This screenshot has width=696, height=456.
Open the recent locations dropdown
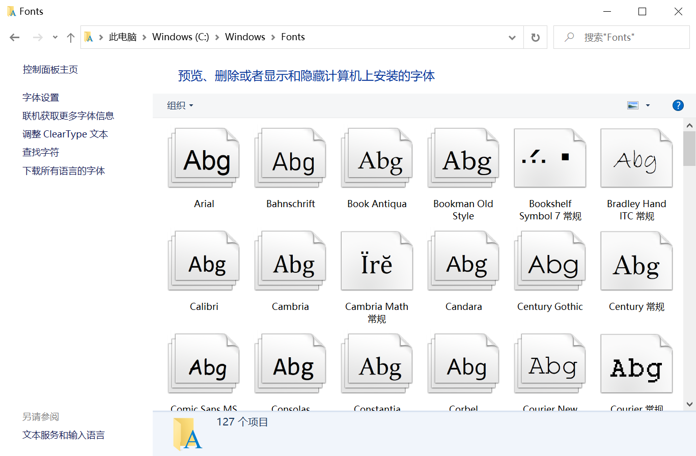point(55,37)
